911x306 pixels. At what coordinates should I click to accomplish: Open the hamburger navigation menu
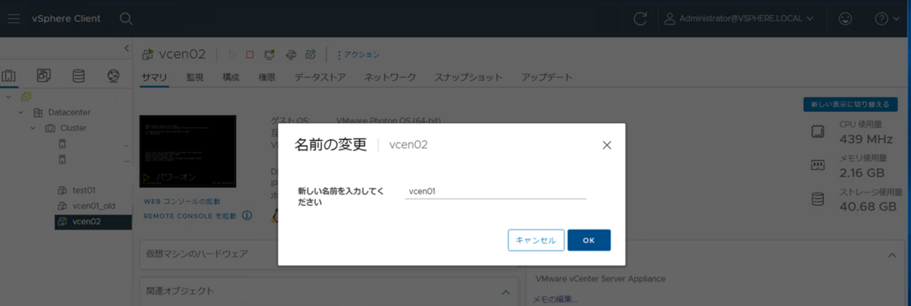[14, 18]
